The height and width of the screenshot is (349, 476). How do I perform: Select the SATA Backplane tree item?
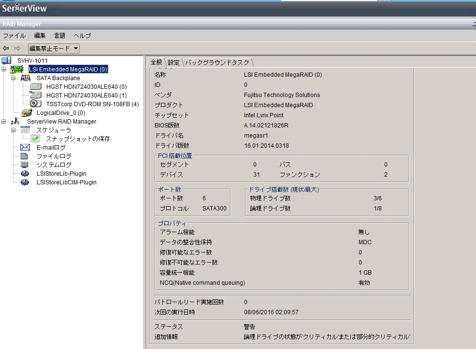click(x=58, y=78)
